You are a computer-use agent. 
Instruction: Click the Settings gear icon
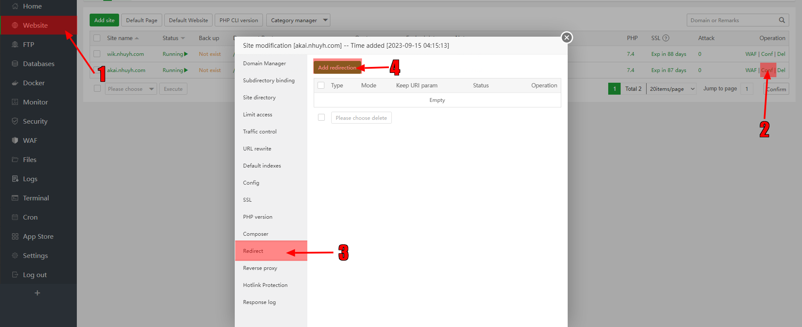coord(15,256)
